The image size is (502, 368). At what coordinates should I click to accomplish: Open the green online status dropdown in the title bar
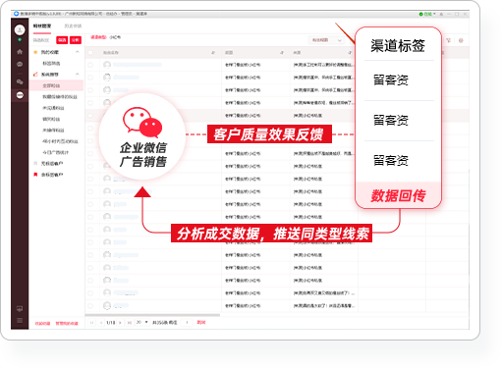(x=427, y=14)
